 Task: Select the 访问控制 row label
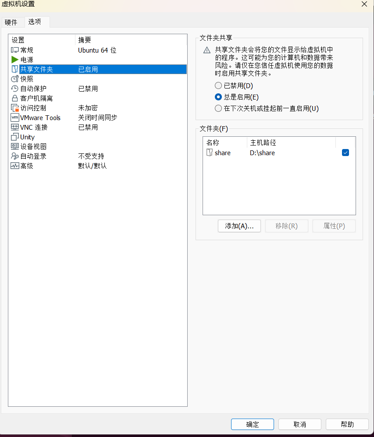pyautogui.click(x=33, y=108)
